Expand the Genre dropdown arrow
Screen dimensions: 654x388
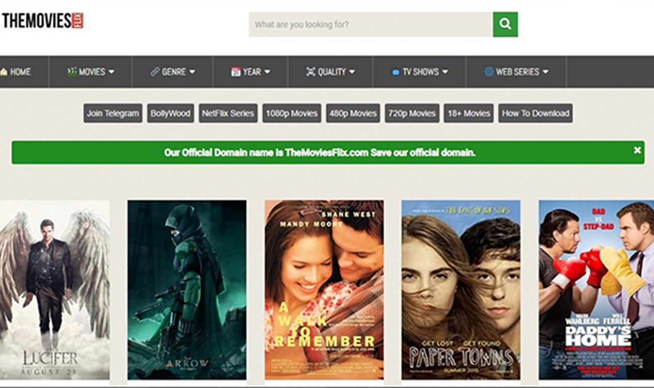[x=192, y=72]
